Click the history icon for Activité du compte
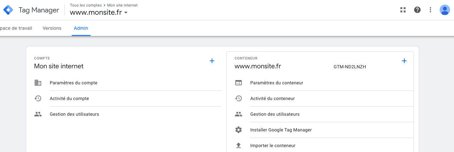454x152 pixels. (x=38, y=98)
